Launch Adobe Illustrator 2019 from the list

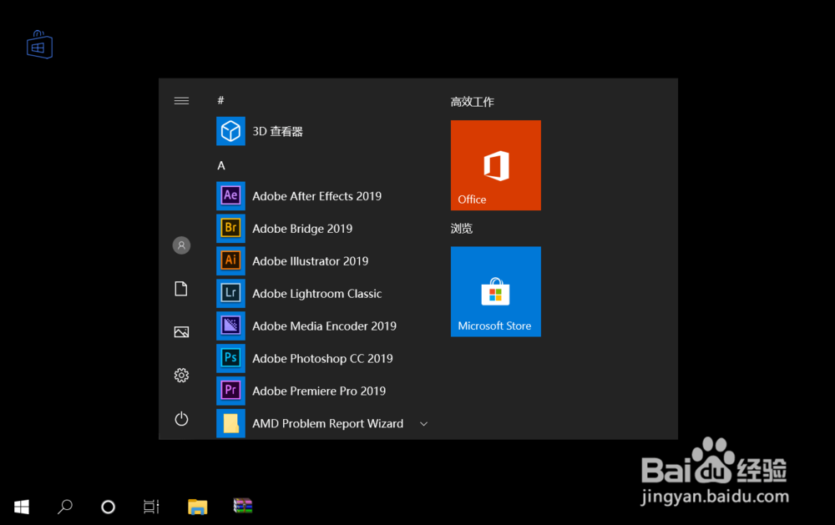pos(311,261)
